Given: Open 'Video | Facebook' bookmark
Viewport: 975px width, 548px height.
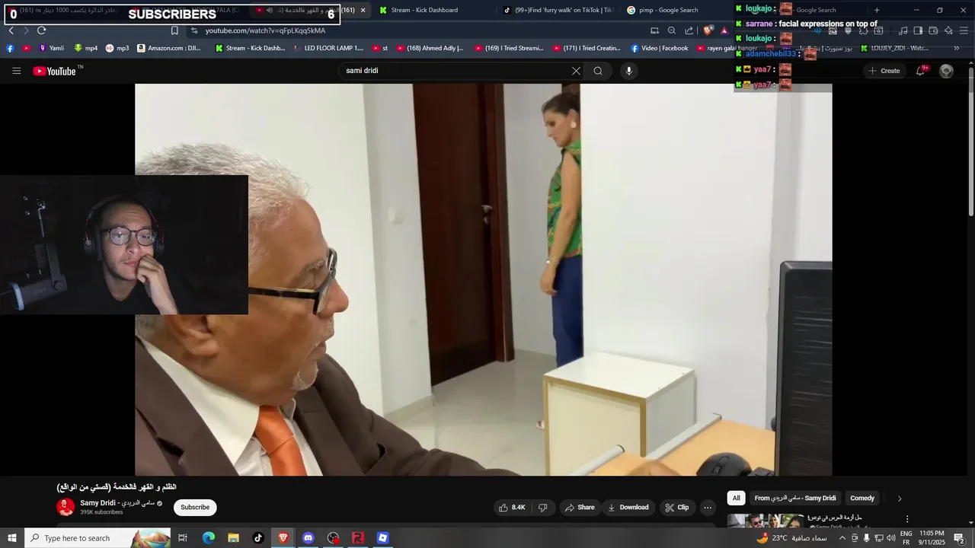Looking at the screenshot, I should point(659,48).
